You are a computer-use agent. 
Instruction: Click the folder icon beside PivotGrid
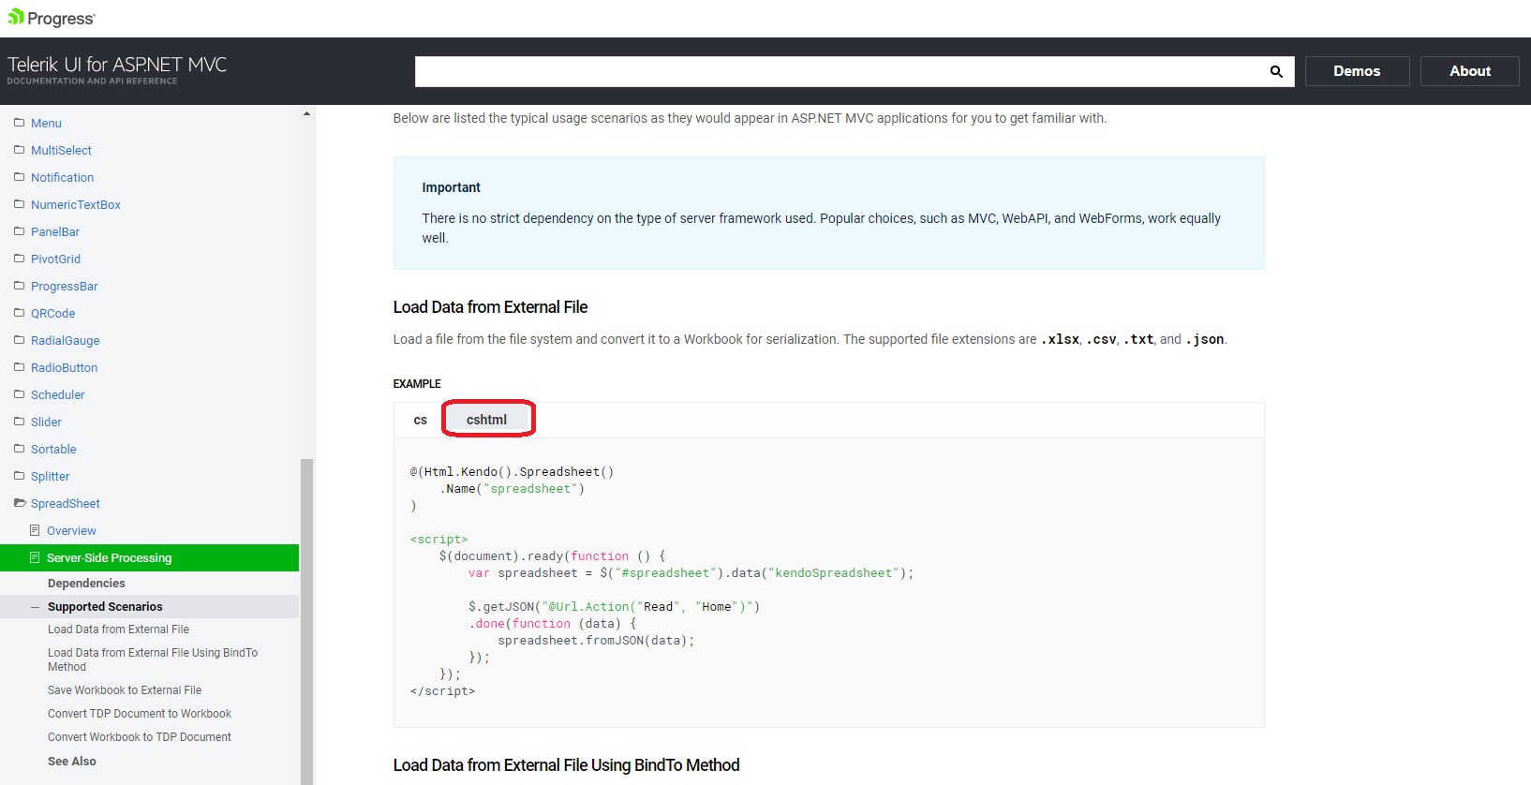pyautogui.click(x=20, y=259)
